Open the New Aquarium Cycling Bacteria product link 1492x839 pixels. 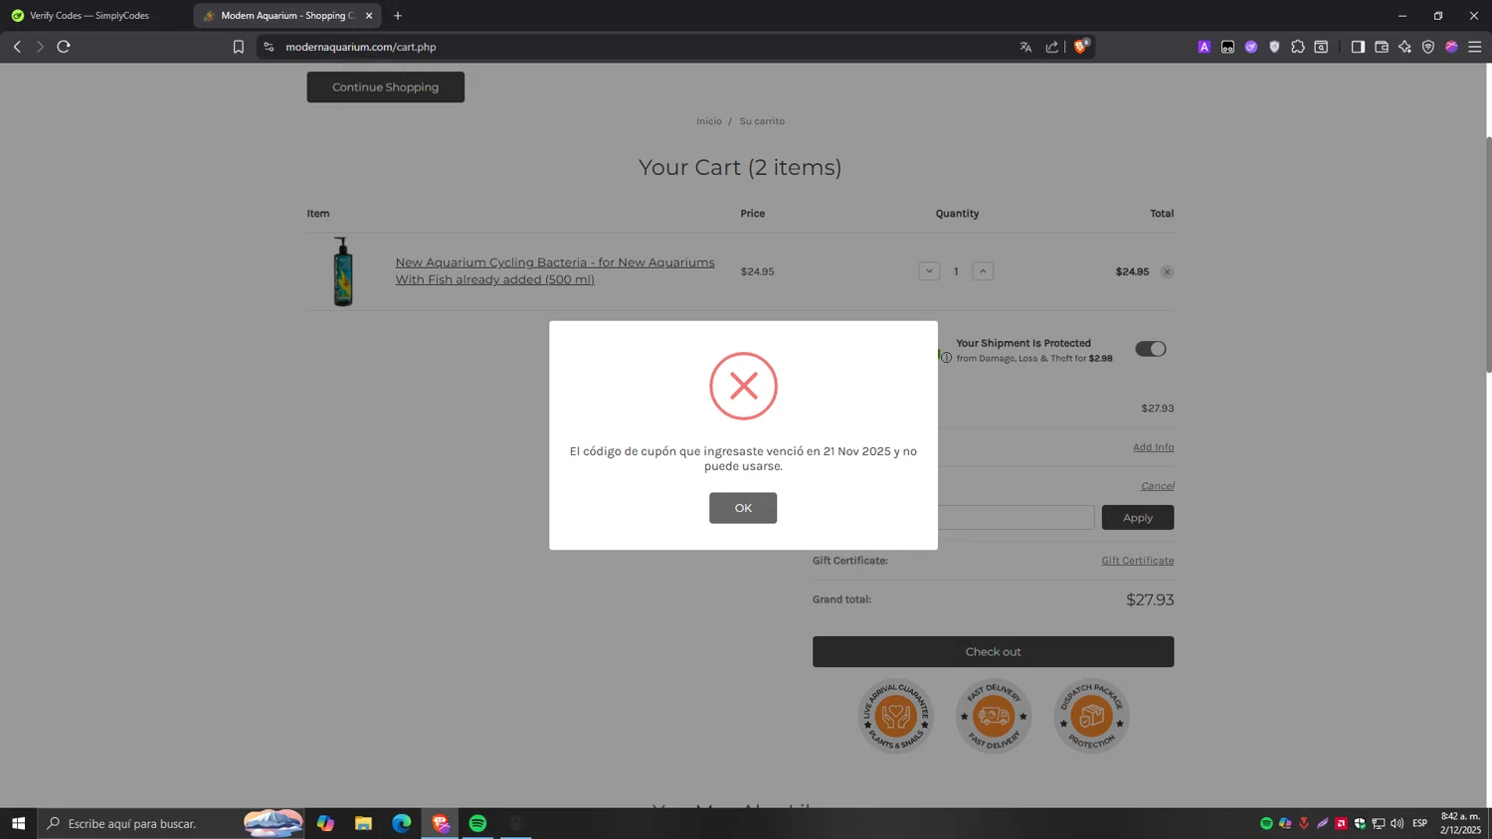coord(555,271)
